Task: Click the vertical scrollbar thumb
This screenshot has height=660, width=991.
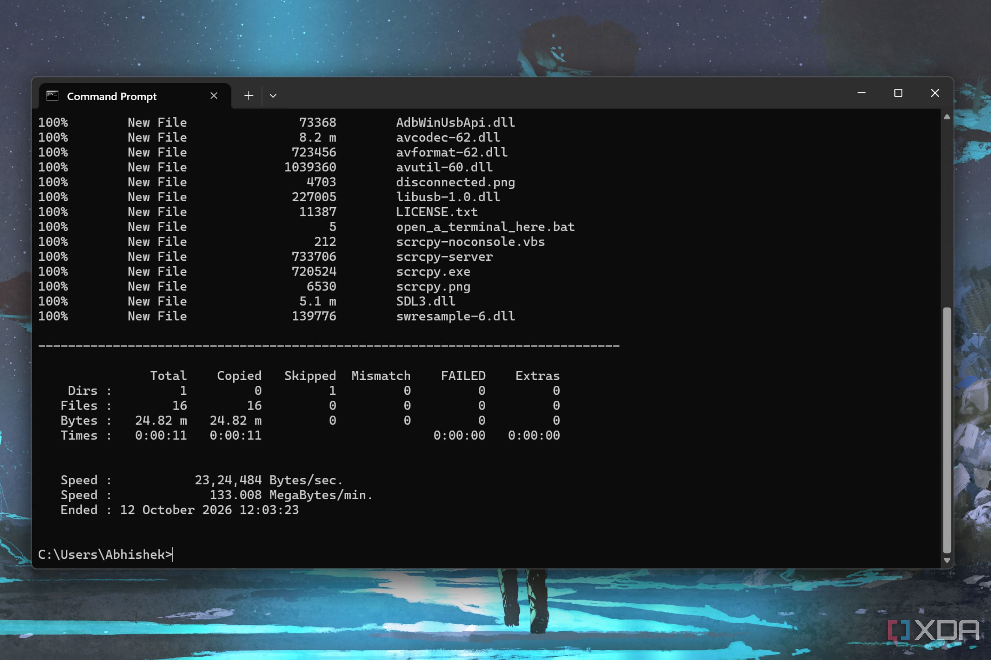Action: [947, 430]
